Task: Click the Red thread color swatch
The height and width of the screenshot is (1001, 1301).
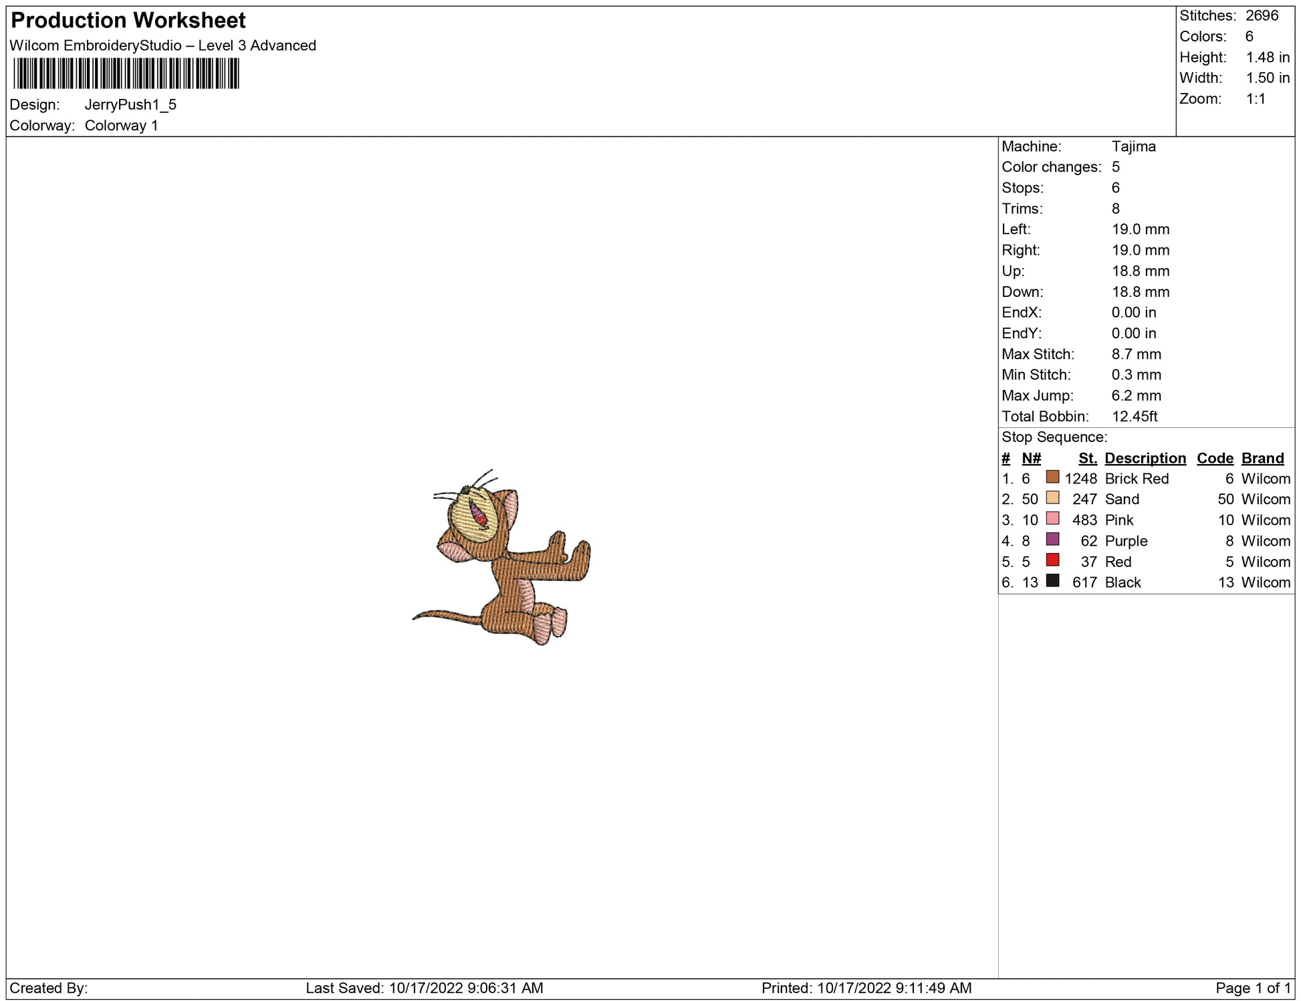Action: (x=1052, y=560)
